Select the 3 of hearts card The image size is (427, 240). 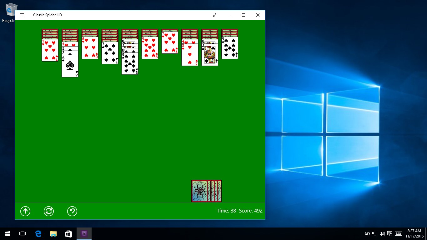[x=190, y=55]
